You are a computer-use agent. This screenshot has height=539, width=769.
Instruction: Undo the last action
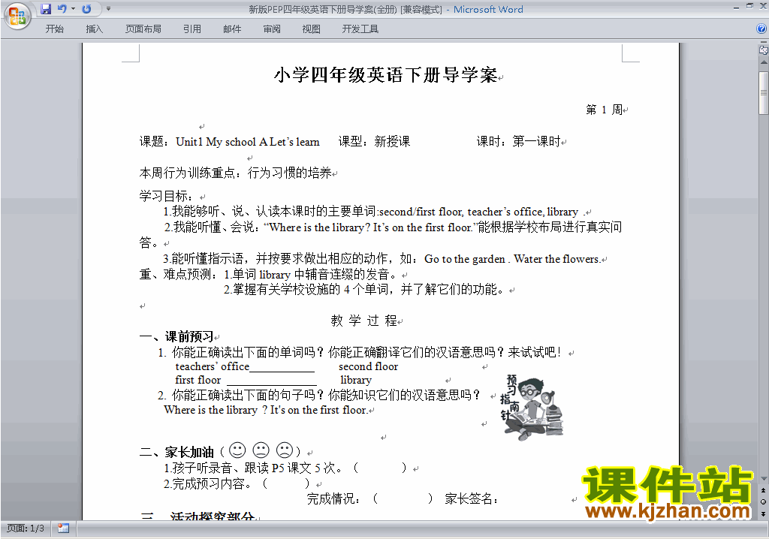click(x=62, y=9)
